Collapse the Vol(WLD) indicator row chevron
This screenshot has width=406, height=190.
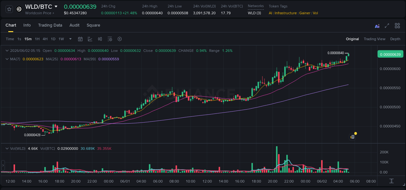pos(7,148)
